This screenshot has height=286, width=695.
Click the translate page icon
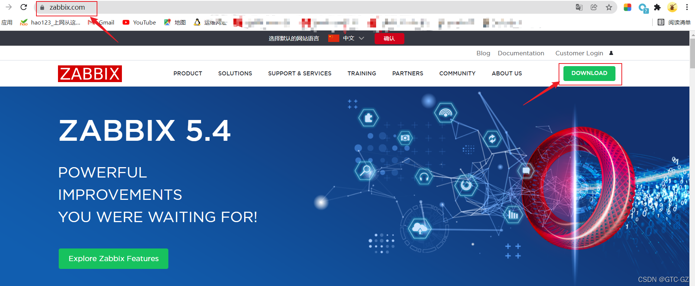tap(579, 7)
